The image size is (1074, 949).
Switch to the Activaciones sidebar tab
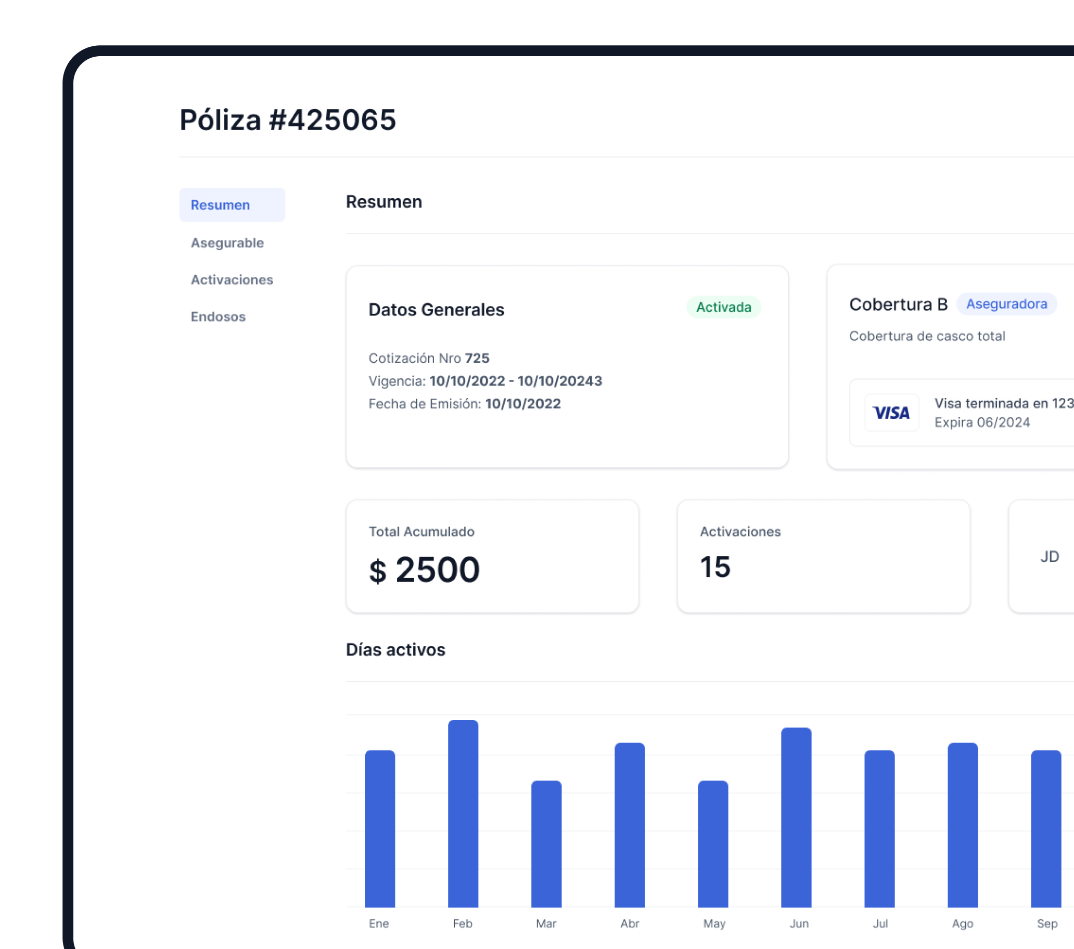[x=232, y=279]
